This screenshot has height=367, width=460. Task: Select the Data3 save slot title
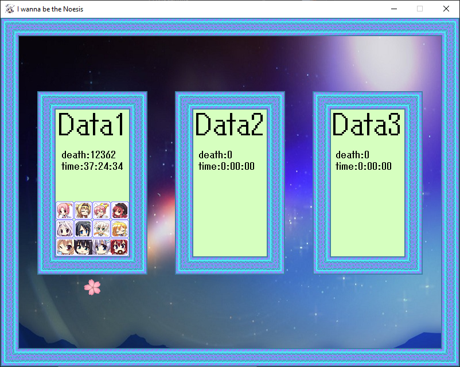coord(367,124)
